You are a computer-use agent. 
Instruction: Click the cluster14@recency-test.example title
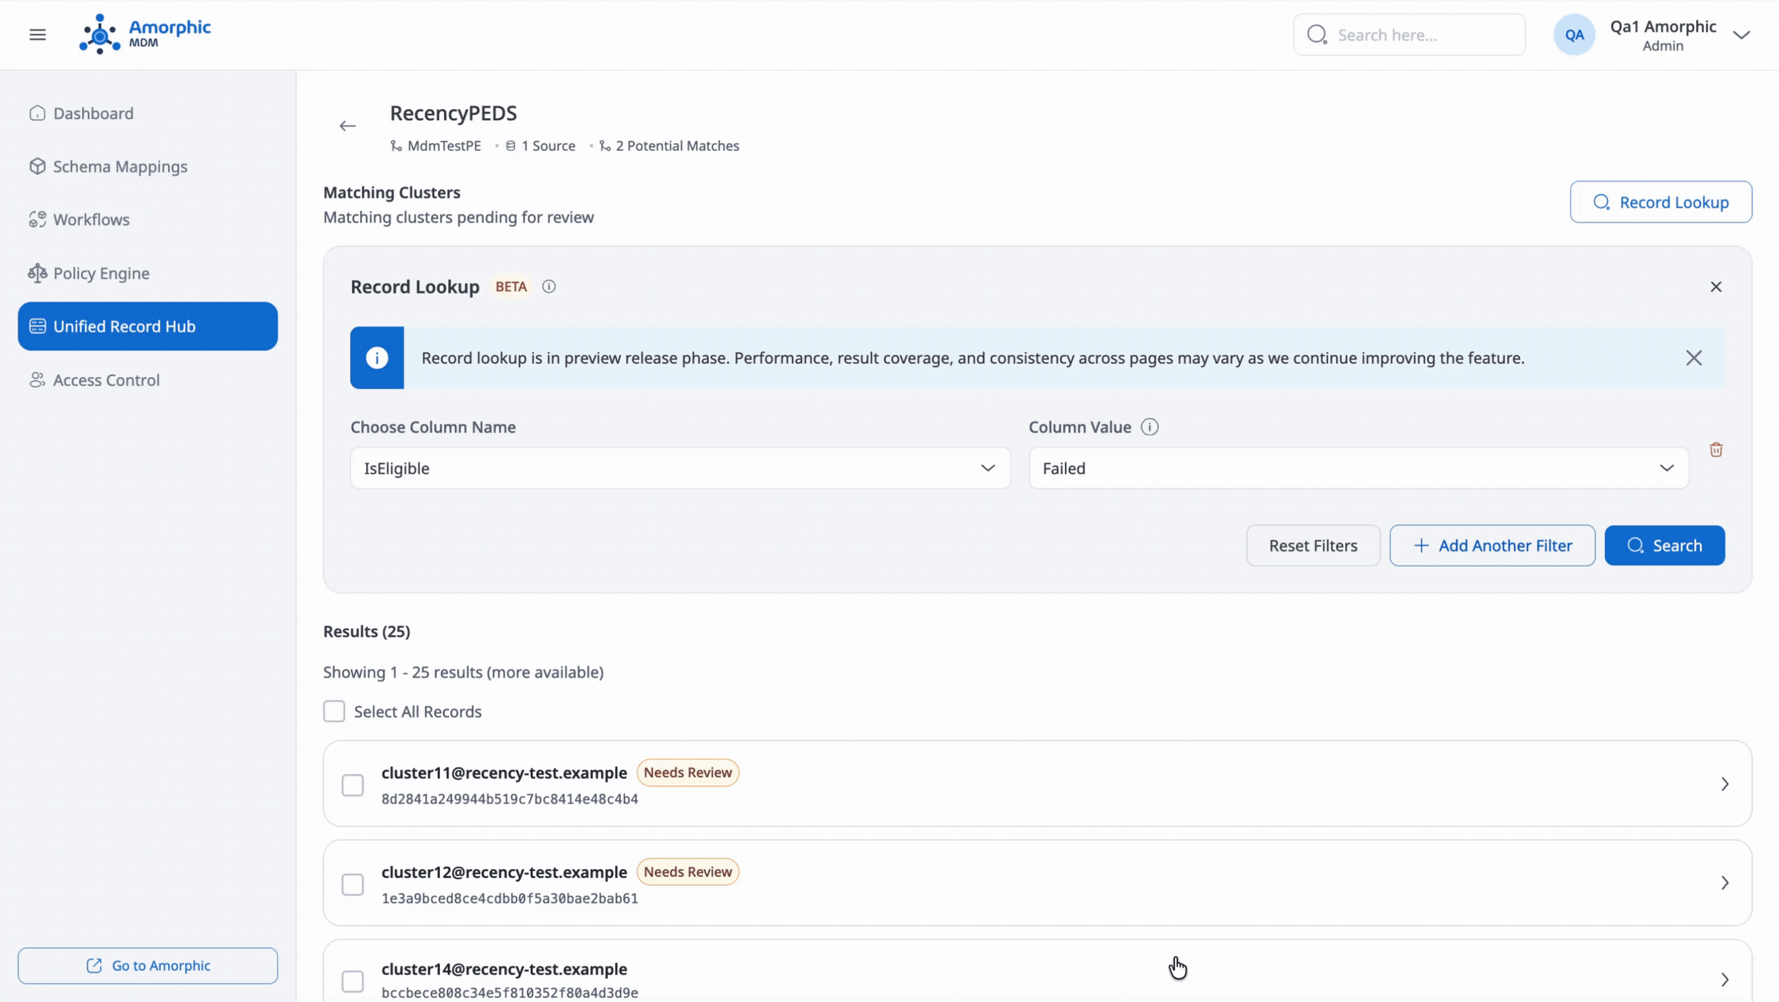pos(504,969)
